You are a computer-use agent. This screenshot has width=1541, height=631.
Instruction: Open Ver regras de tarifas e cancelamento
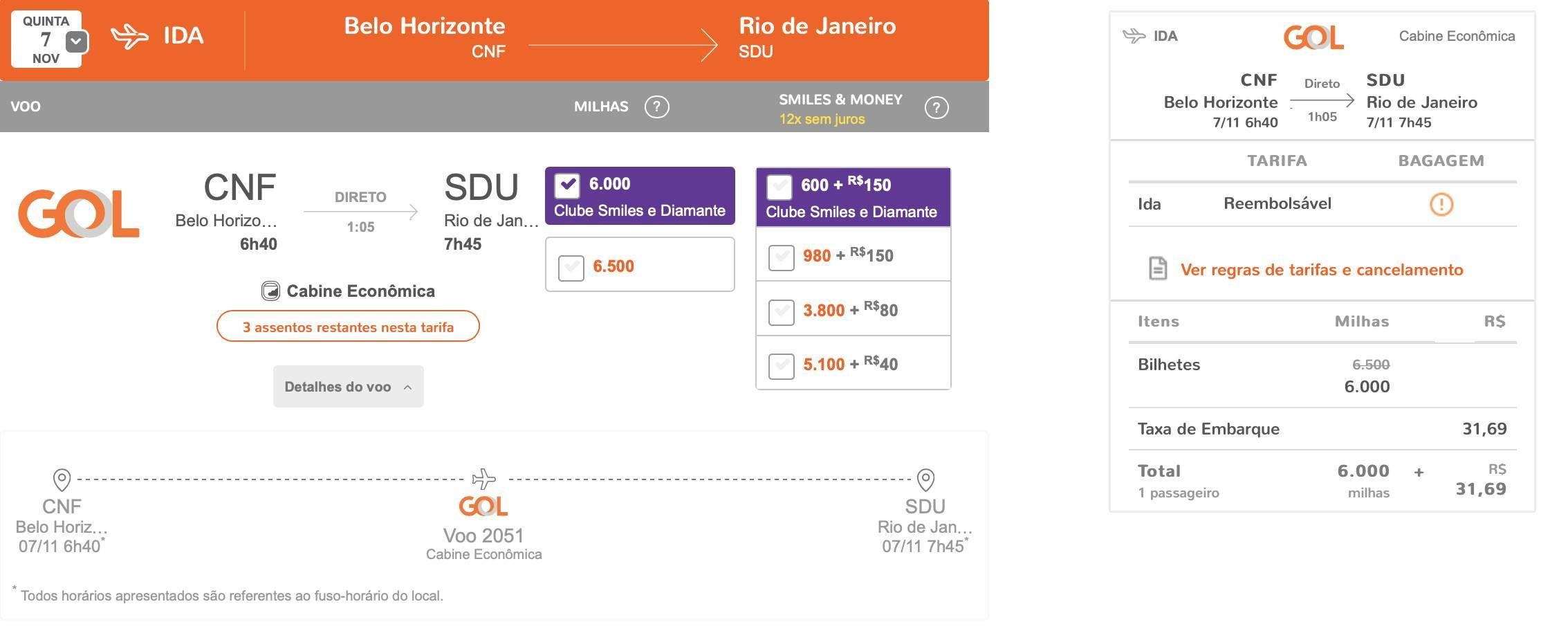[x=1322, y=270]
